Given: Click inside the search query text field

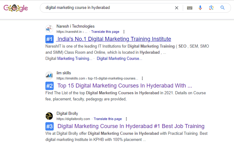Looking at the screenshot, I should pos(107,8).
